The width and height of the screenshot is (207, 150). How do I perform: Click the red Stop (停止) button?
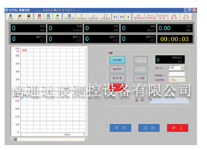pyautogui.click(x=178, y=128)
